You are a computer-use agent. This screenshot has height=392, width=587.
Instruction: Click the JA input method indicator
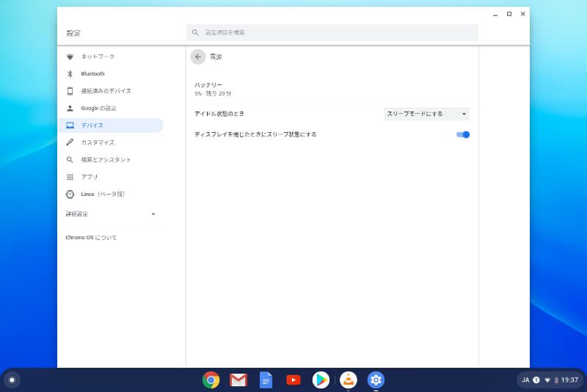(x=525, y=380)
